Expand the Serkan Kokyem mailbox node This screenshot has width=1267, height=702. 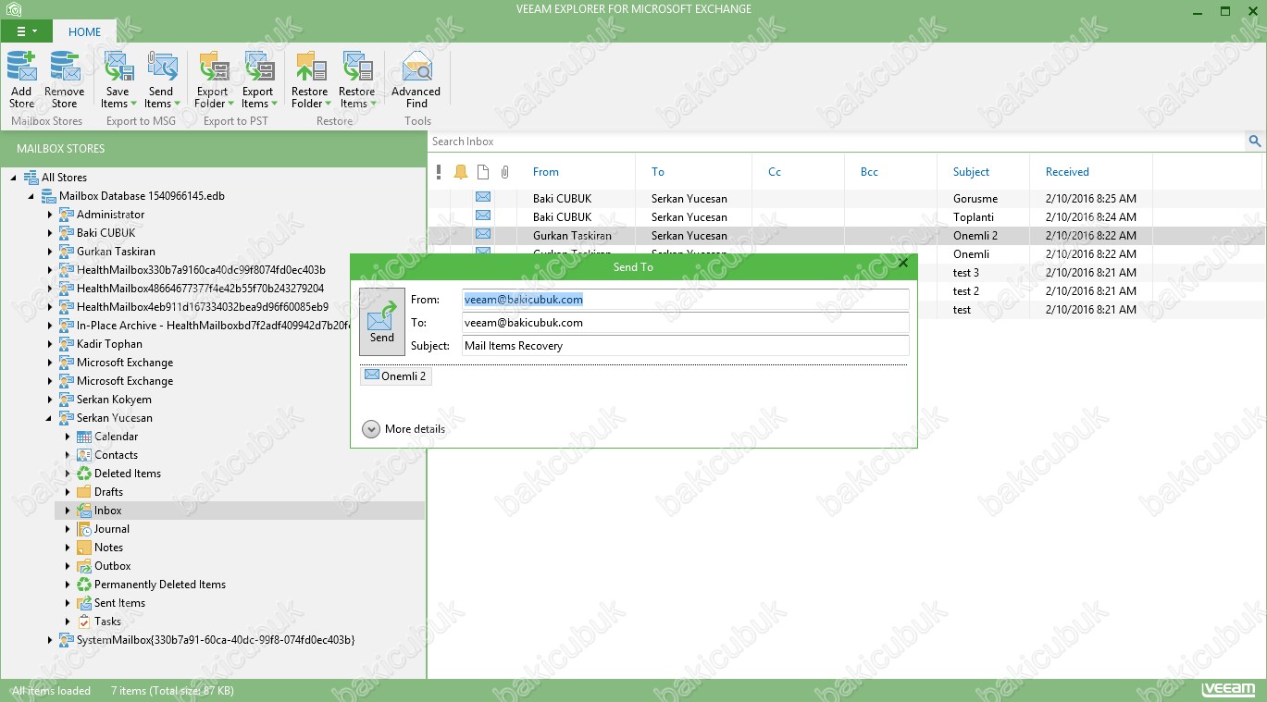tap(50, 400)
